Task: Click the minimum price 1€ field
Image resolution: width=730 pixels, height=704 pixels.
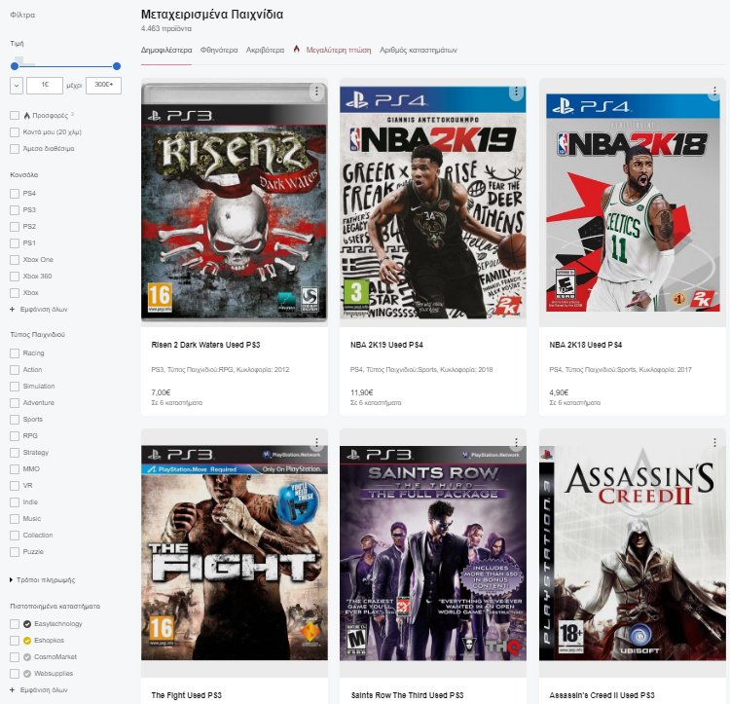Action: pos(45,86)
